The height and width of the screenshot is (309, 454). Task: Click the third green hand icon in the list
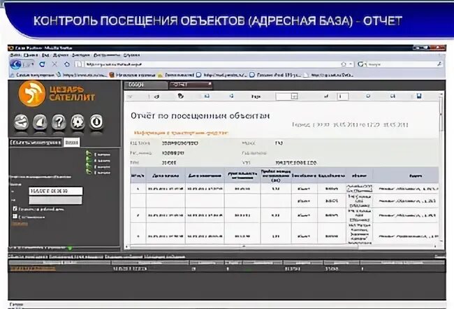89,166
